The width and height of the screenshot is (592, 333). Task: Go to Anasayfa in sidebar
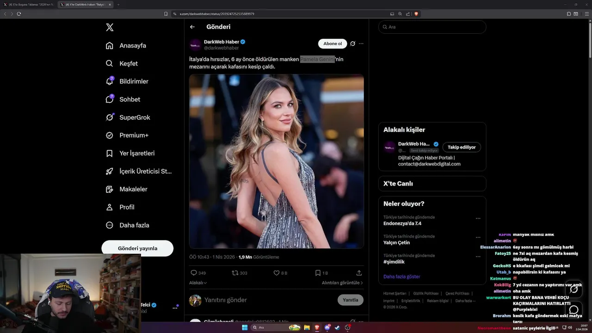click(x=126, y=45)
